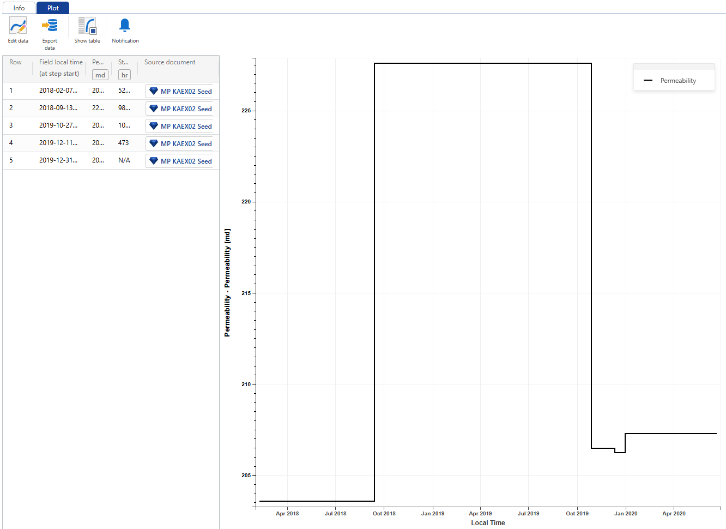Click the Permeability y-axis title
This screenshot has height=529, width=726.
click(227, 282)
